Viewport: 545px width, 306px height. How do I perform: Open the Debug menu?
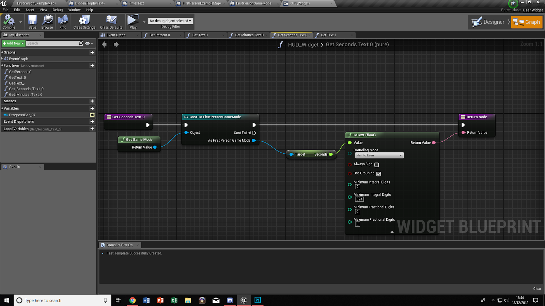pyautogui.click(x=58, y=10)
